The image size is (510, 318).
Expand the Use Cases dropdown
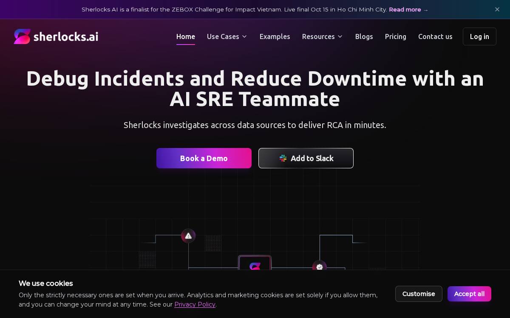pyautogui.click(x=227, y=36)
